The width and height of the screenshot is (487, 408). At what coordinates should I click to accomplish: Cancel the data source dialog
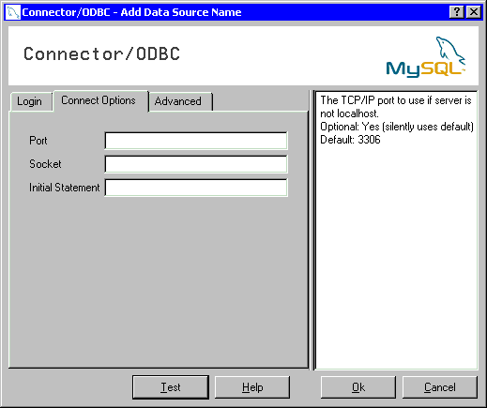[x=440, y=387]
